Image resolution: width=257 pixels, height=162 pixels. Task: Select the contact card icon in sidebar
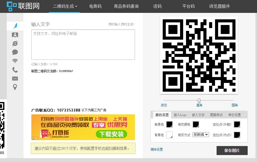15,35
